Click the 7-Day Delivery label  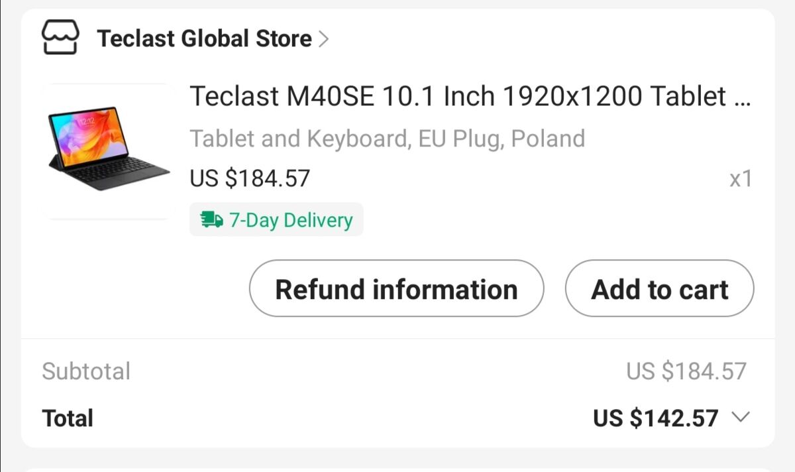click(x=290, y=220)
